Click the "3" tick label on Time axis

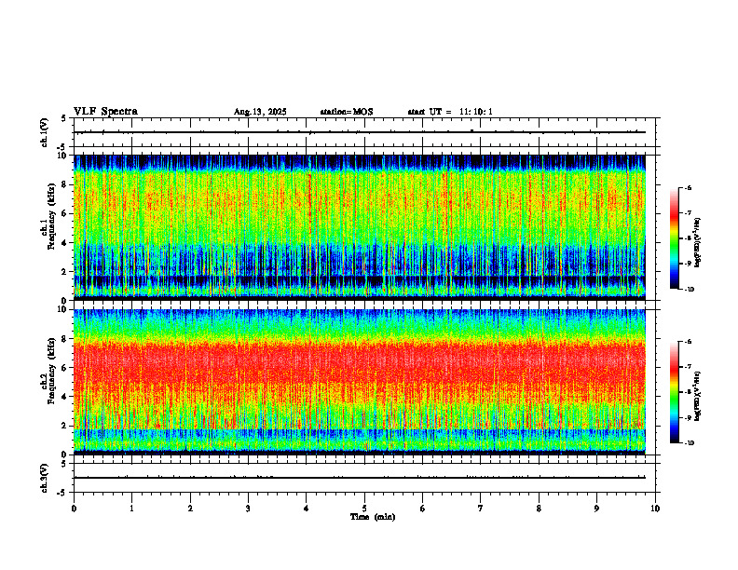click(248, 509)
